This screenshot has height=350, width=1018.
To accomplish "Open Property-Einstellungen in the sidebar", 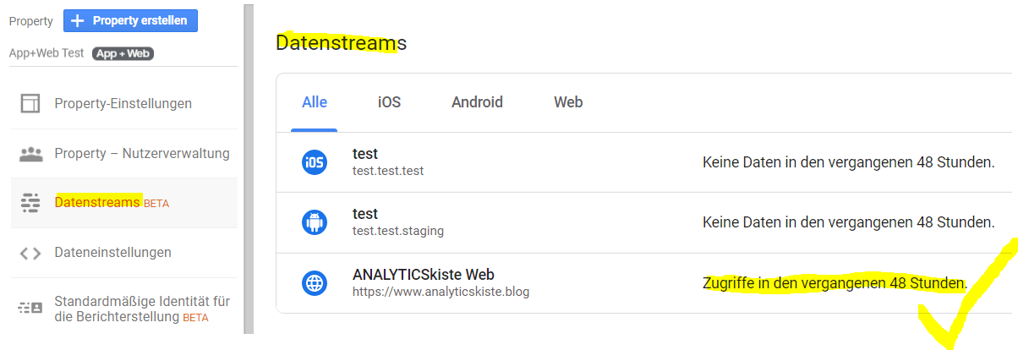I will 123,104.
